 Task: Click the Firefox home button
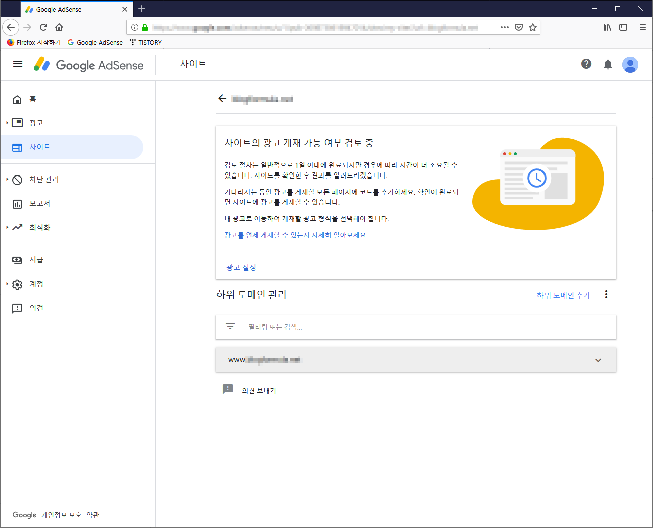coord(59,27)
